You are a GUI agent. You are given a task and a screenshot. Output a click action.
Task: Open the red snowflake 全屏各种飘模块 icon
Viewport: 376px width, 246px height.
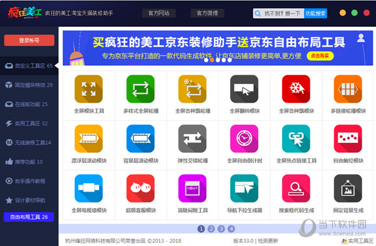[x=296, y=89]
